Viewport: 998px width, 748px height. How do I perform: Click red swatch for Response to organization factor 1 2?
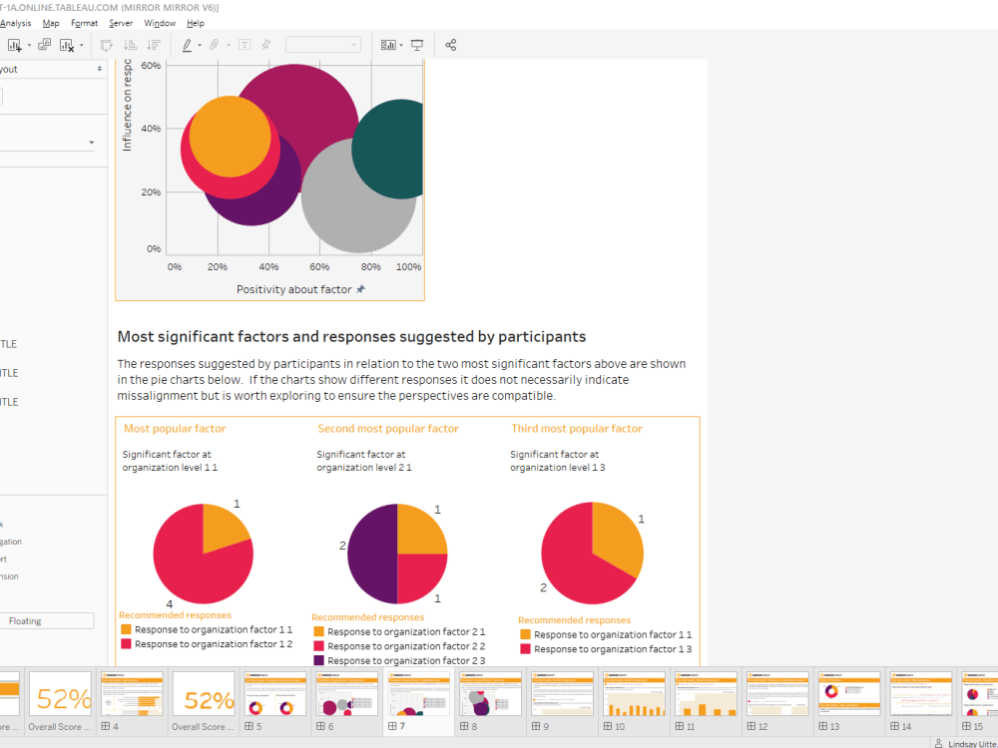click(x=126, y=644)
